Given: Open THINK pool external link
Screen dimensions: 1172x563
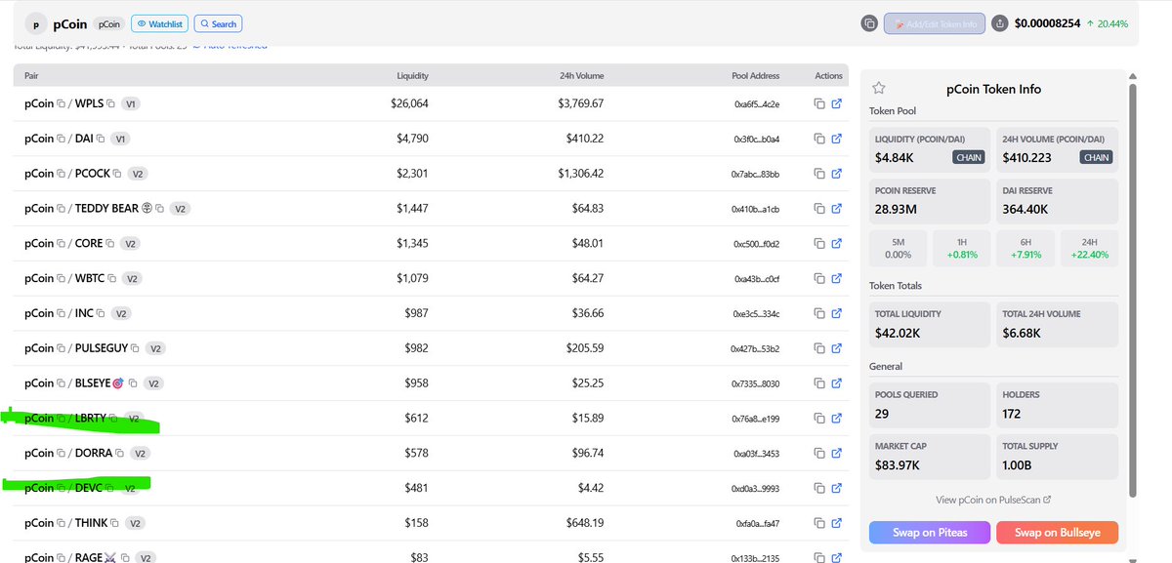Looking at the screenshot, I should pos(836,523).
